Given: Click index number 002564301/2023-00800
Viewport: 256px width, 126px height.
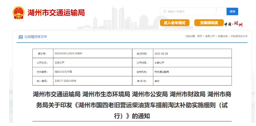Looking at the screenshot, I should (68, 53).
